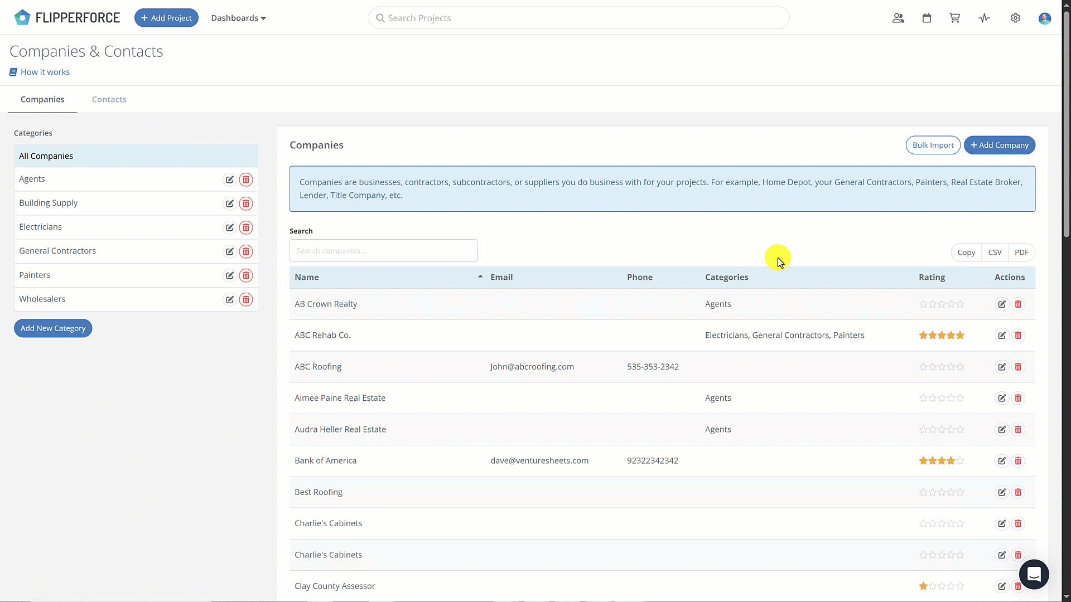Sort companies by Name column arrow
Image resolution: width=1071 pixels, height=602 pixels.
click(x=480, y=277)
